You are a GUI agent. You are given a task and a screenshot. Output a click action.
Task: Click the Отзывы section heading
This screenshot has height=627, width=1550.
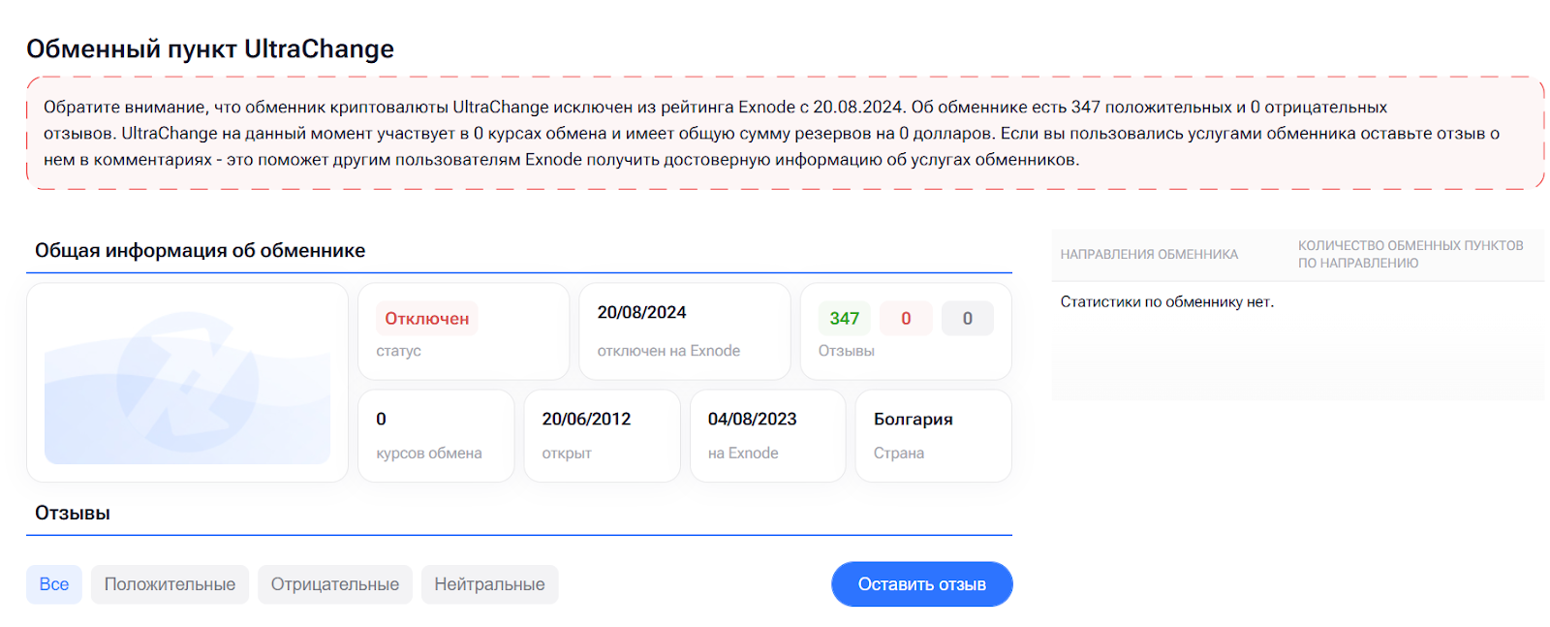73,514
